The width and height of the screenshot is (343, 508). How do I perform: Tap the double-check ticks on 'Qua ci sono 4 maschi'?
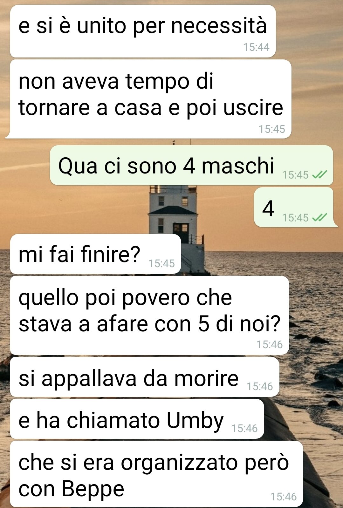pyautogui.click(x=319, y=174)
